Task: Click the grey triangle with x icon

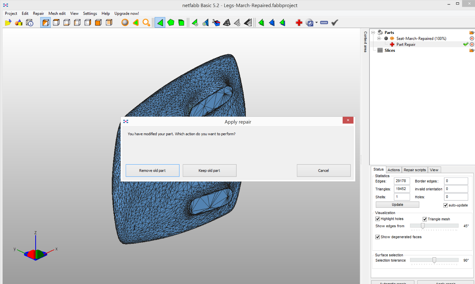Action: [x=237, y=23]
